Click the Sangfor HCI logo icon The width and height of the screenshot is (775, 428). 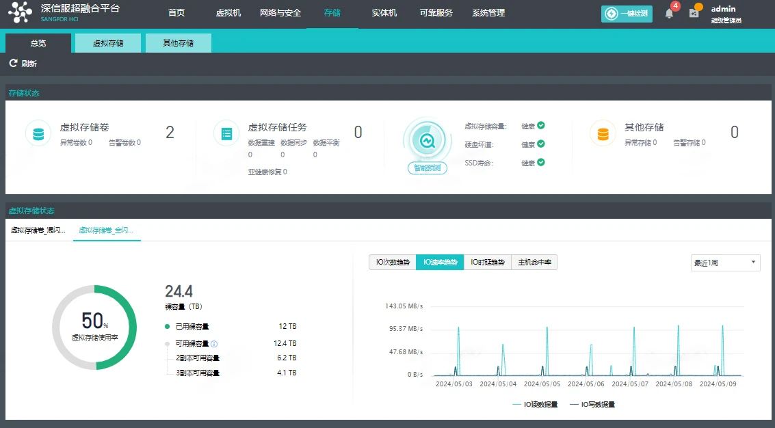[x=20, y=13]
